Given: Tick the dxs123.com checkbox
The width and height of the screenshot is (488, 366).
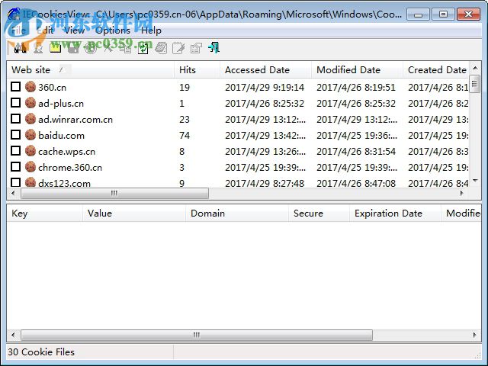Looking at the screenshot, I should [x=15, y=182].
